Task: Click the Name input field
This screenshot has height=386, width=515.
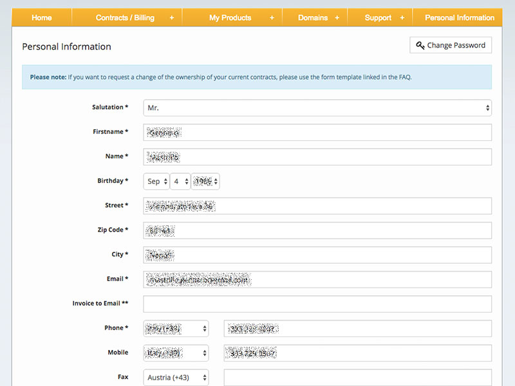Action: coord(317,157)
